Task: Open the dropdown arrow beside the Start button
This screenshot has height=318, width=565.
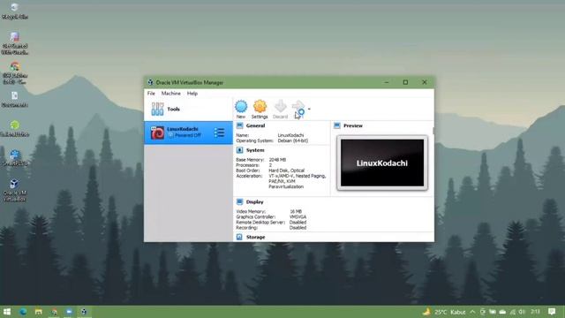Action: [309, 109]
